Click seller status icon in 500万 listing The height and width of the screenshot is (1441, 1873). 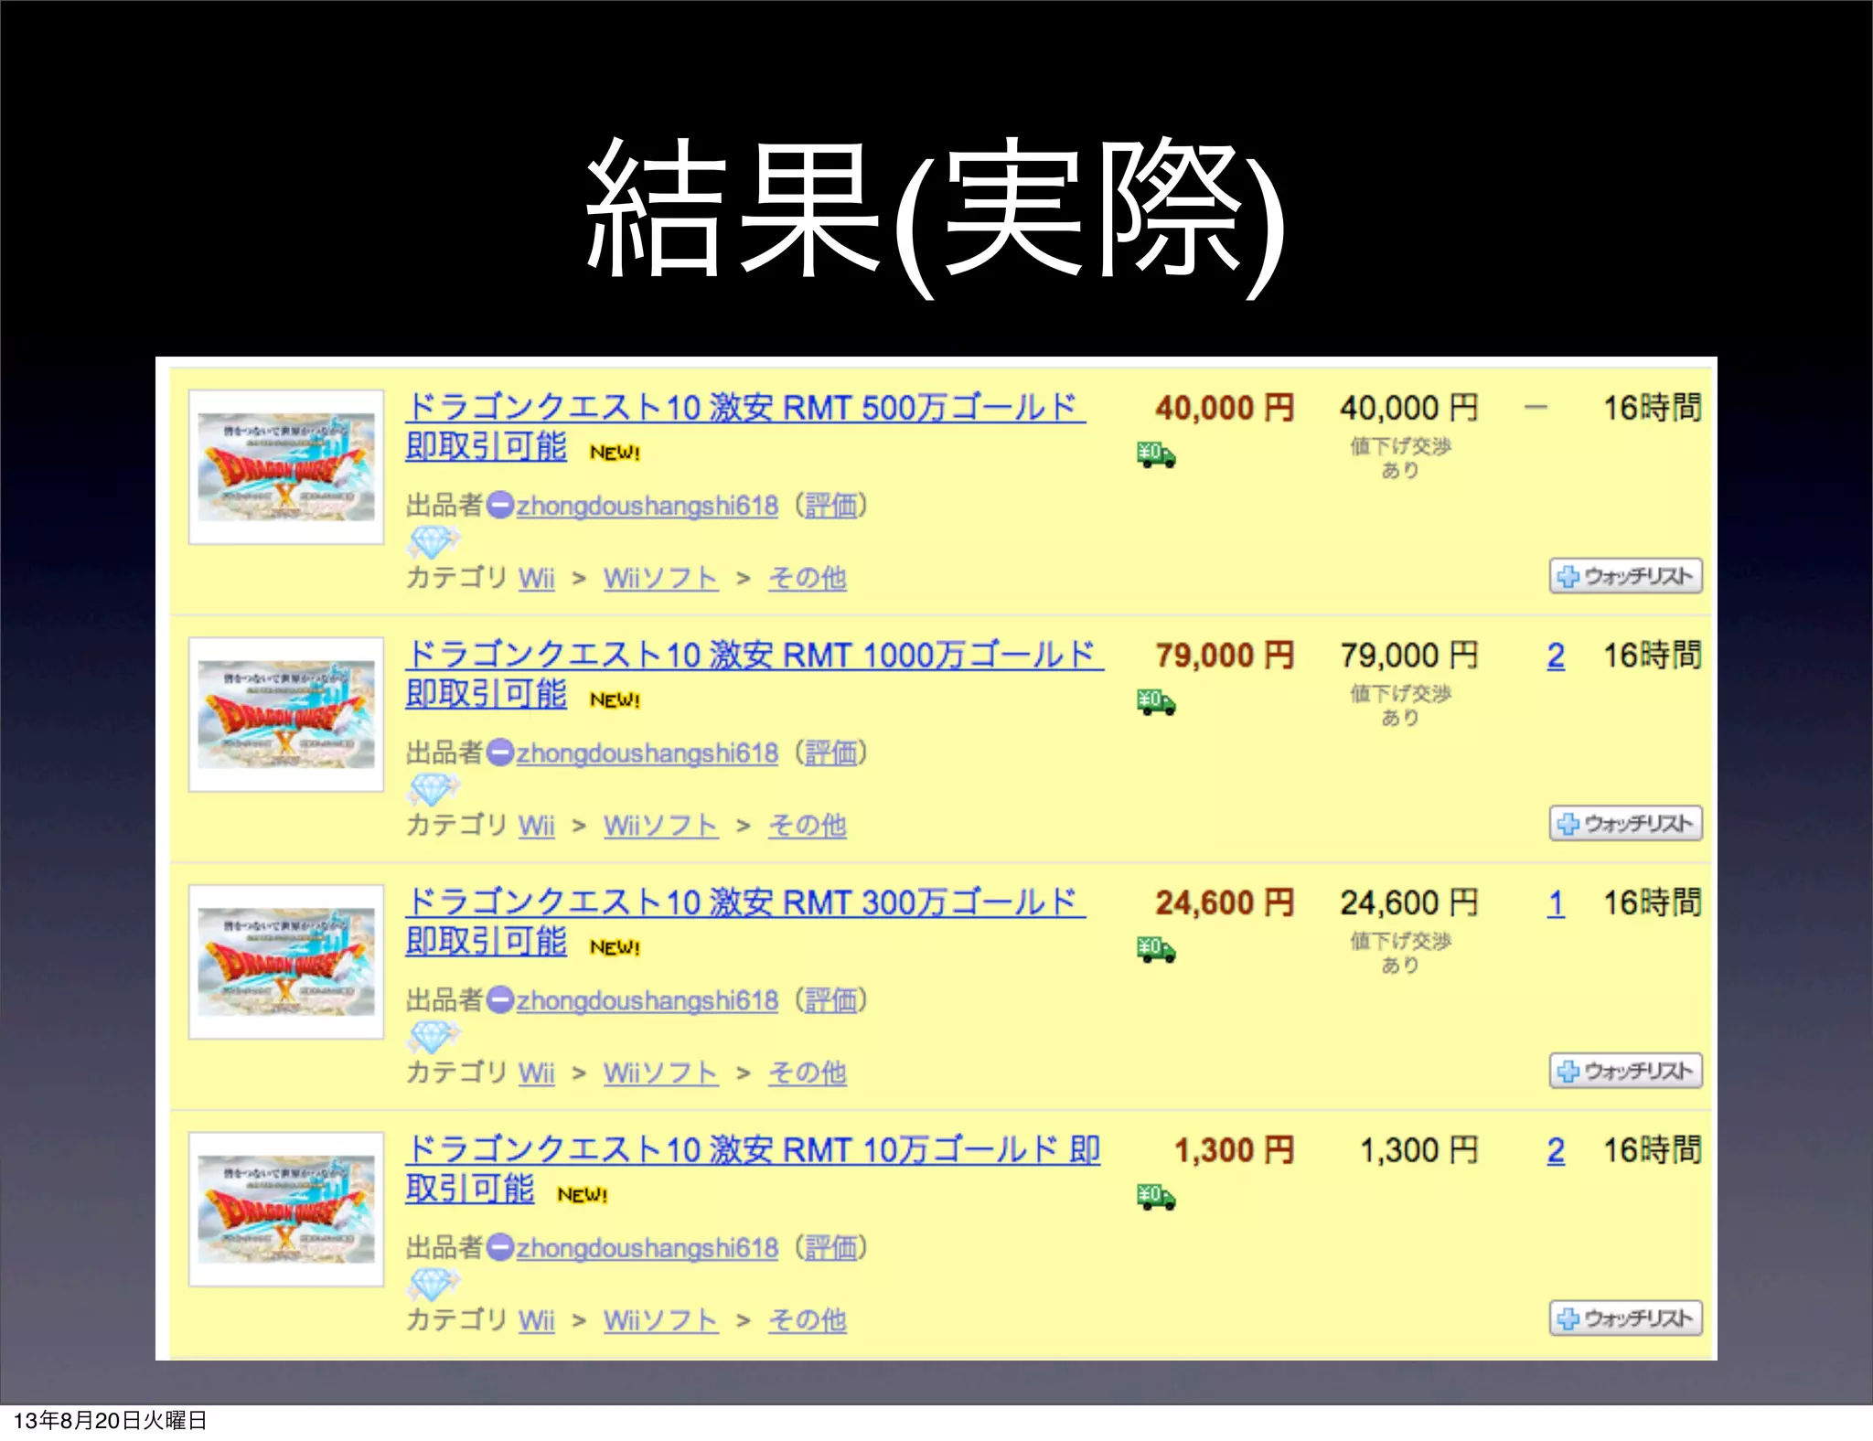point(500,506)
